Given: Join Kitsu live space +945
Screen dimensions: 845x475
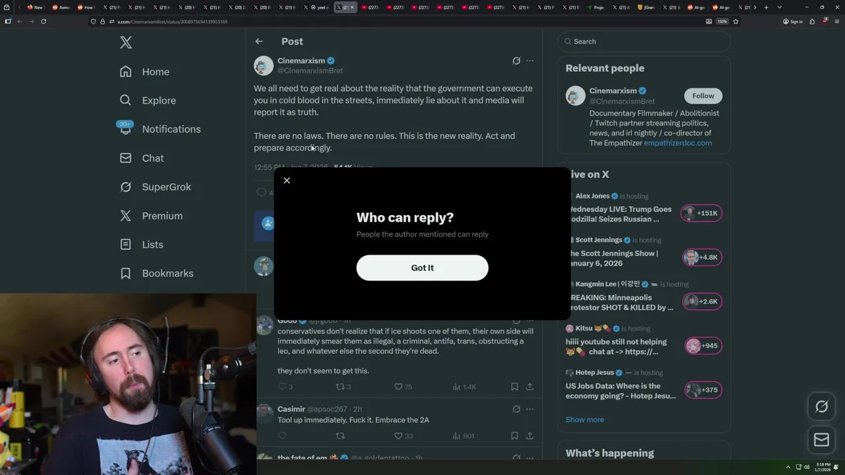Looking at the screenshot, I should pos(703,346).
